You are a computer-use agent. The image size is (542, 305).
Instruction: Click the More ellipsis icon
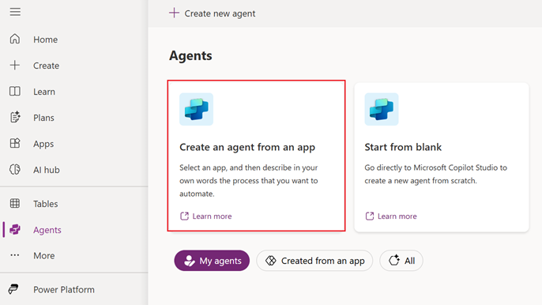[15, 255]
